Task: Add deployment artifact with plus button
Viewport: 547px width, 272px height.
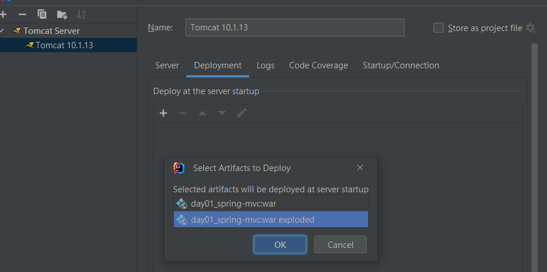Action: click(163, 113)
